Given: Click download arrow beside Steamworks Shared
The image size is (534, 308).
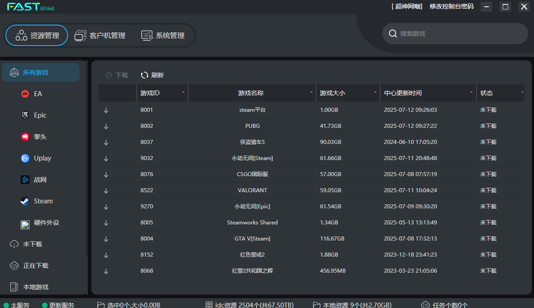Looking at the screenshot, I should (x=106, y=223).
